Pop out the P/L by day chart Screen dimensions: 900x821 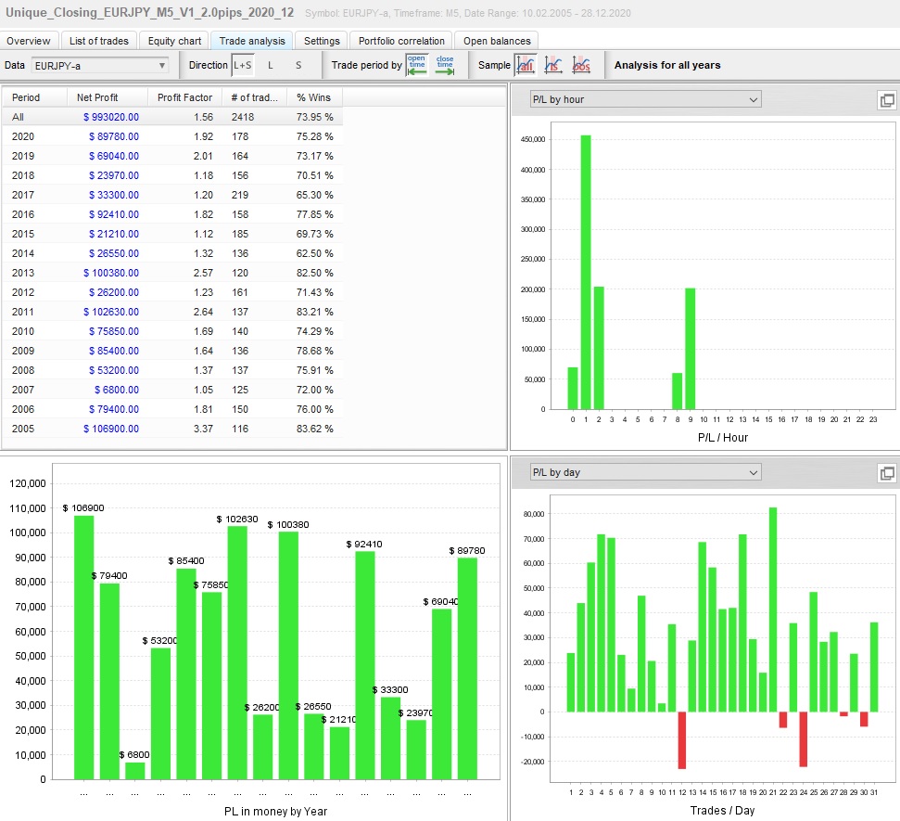886,473
